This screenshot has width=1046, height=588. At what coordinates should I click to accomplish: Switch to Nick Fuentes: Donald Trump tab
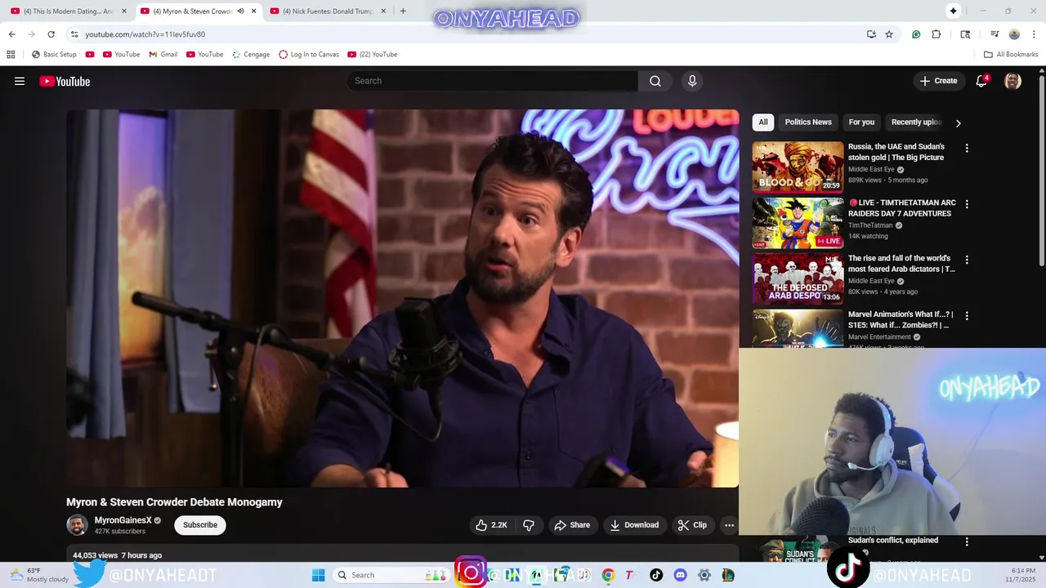(327, 11)
